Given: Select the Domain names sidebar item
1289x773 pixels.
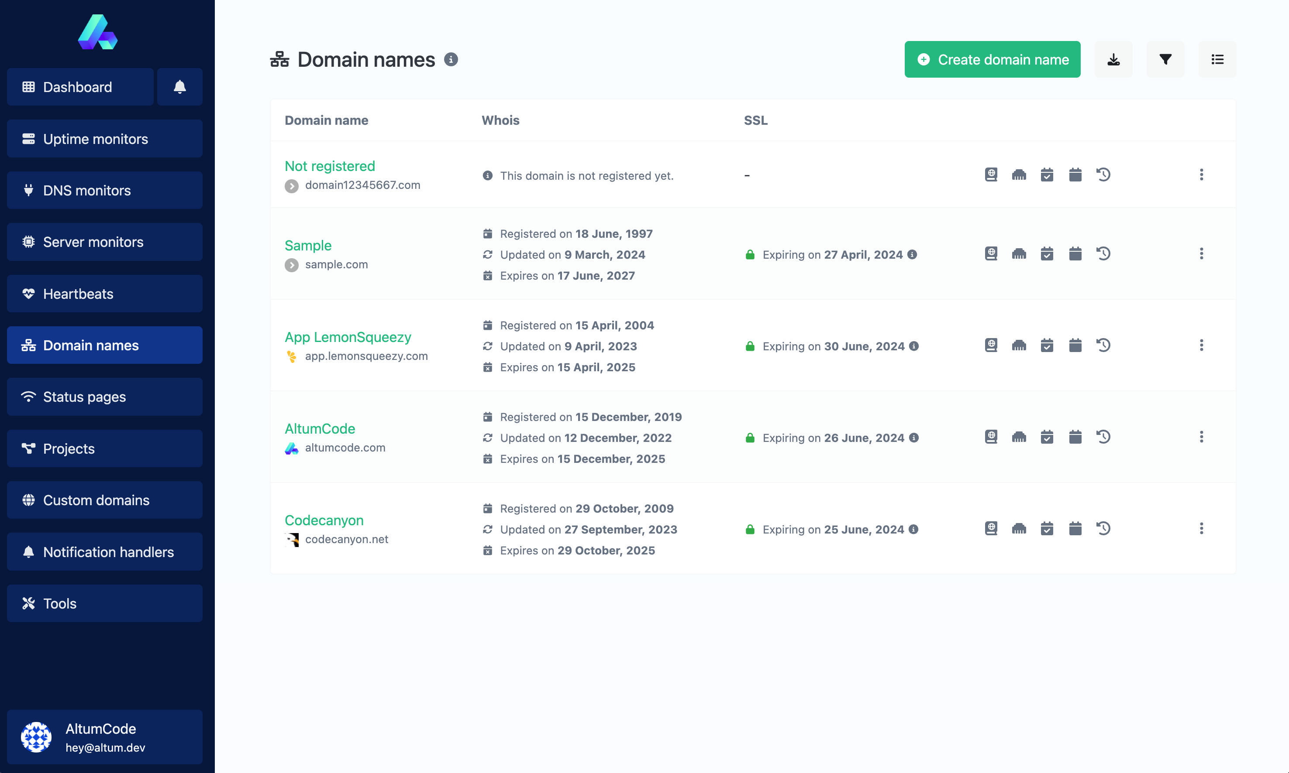Looking at the screenshot, I should (104, 345).
